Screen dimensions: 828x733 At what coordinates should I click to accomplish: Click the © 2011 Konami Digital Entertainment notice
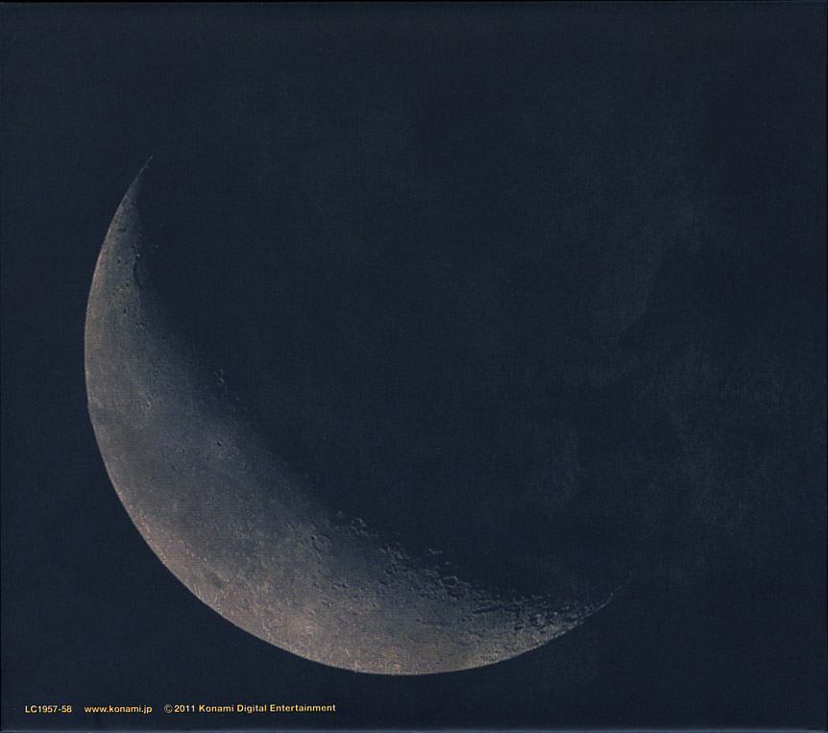tap(250, 708)
